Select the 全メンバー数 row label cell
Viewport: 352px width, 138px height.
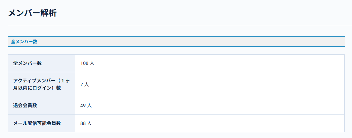[27, 63]
